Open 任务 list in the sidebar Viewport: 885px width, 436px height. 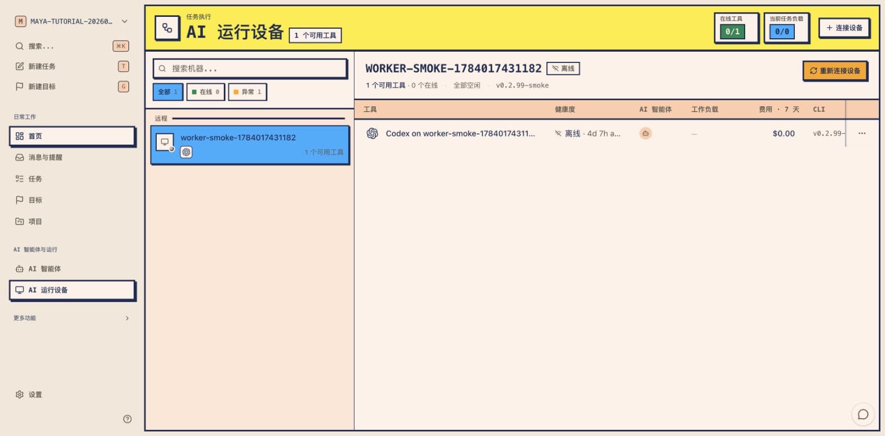72,179
